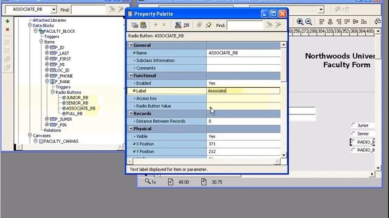Open the ASSOCIATE_RB dropdown in Object Navigator

coord(53,10)
